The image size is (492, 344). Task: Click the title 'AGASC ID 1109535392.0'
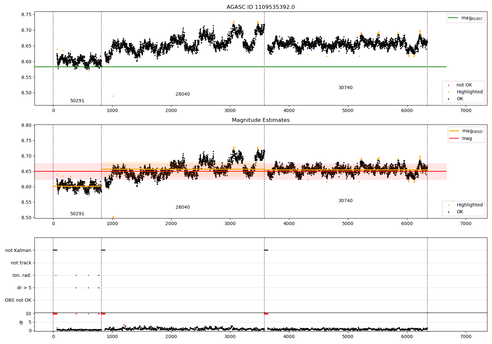pos(260,7)
